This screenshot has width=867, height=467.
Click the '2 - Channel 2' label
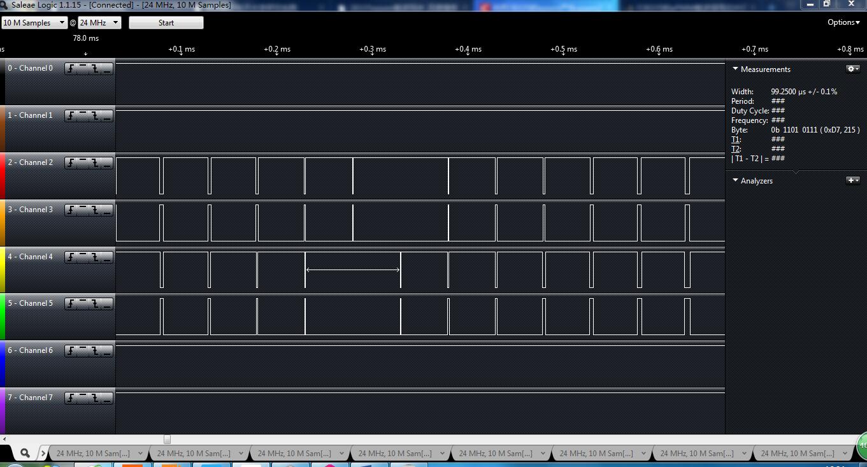tap(31, 162)
